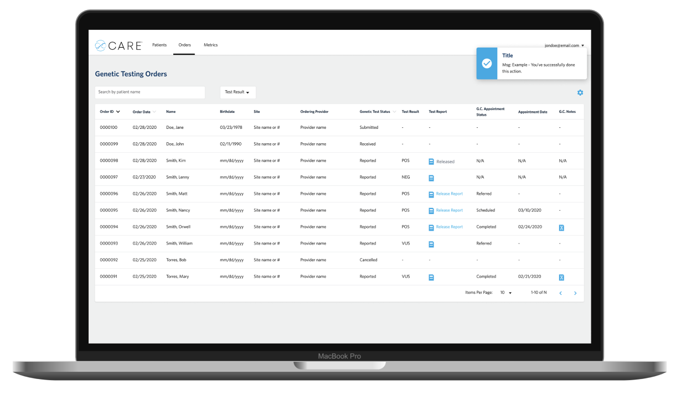Image resolution: width=681 pixels, height=395 pixels.
Task: Open test report icon for Torres, Mary
Action: pos(431,277)
